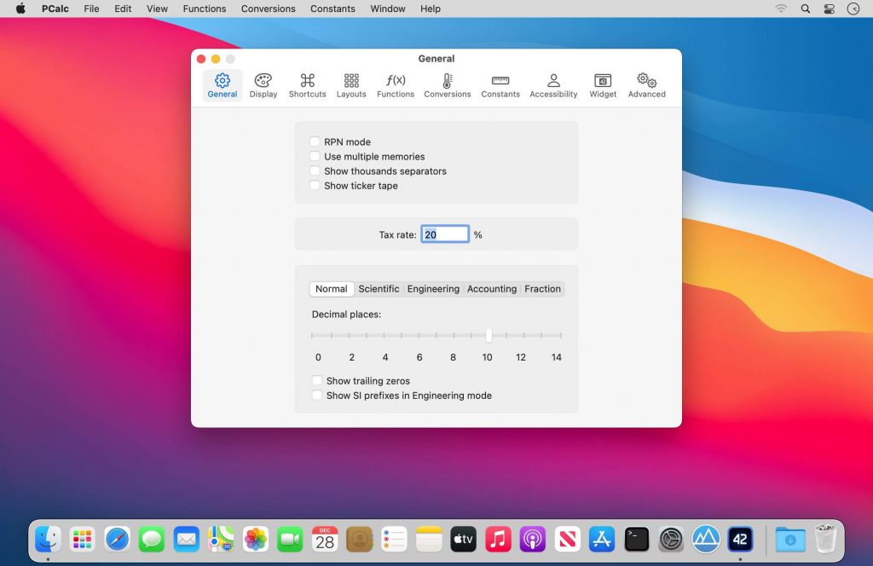Toggle Show trailing zeros

tap(317, 380)
